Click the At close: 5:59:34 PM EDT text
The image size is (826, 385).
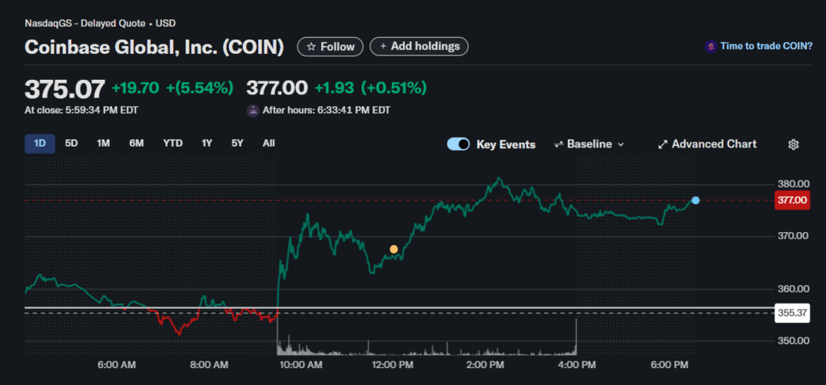click(x=81, y=110)
